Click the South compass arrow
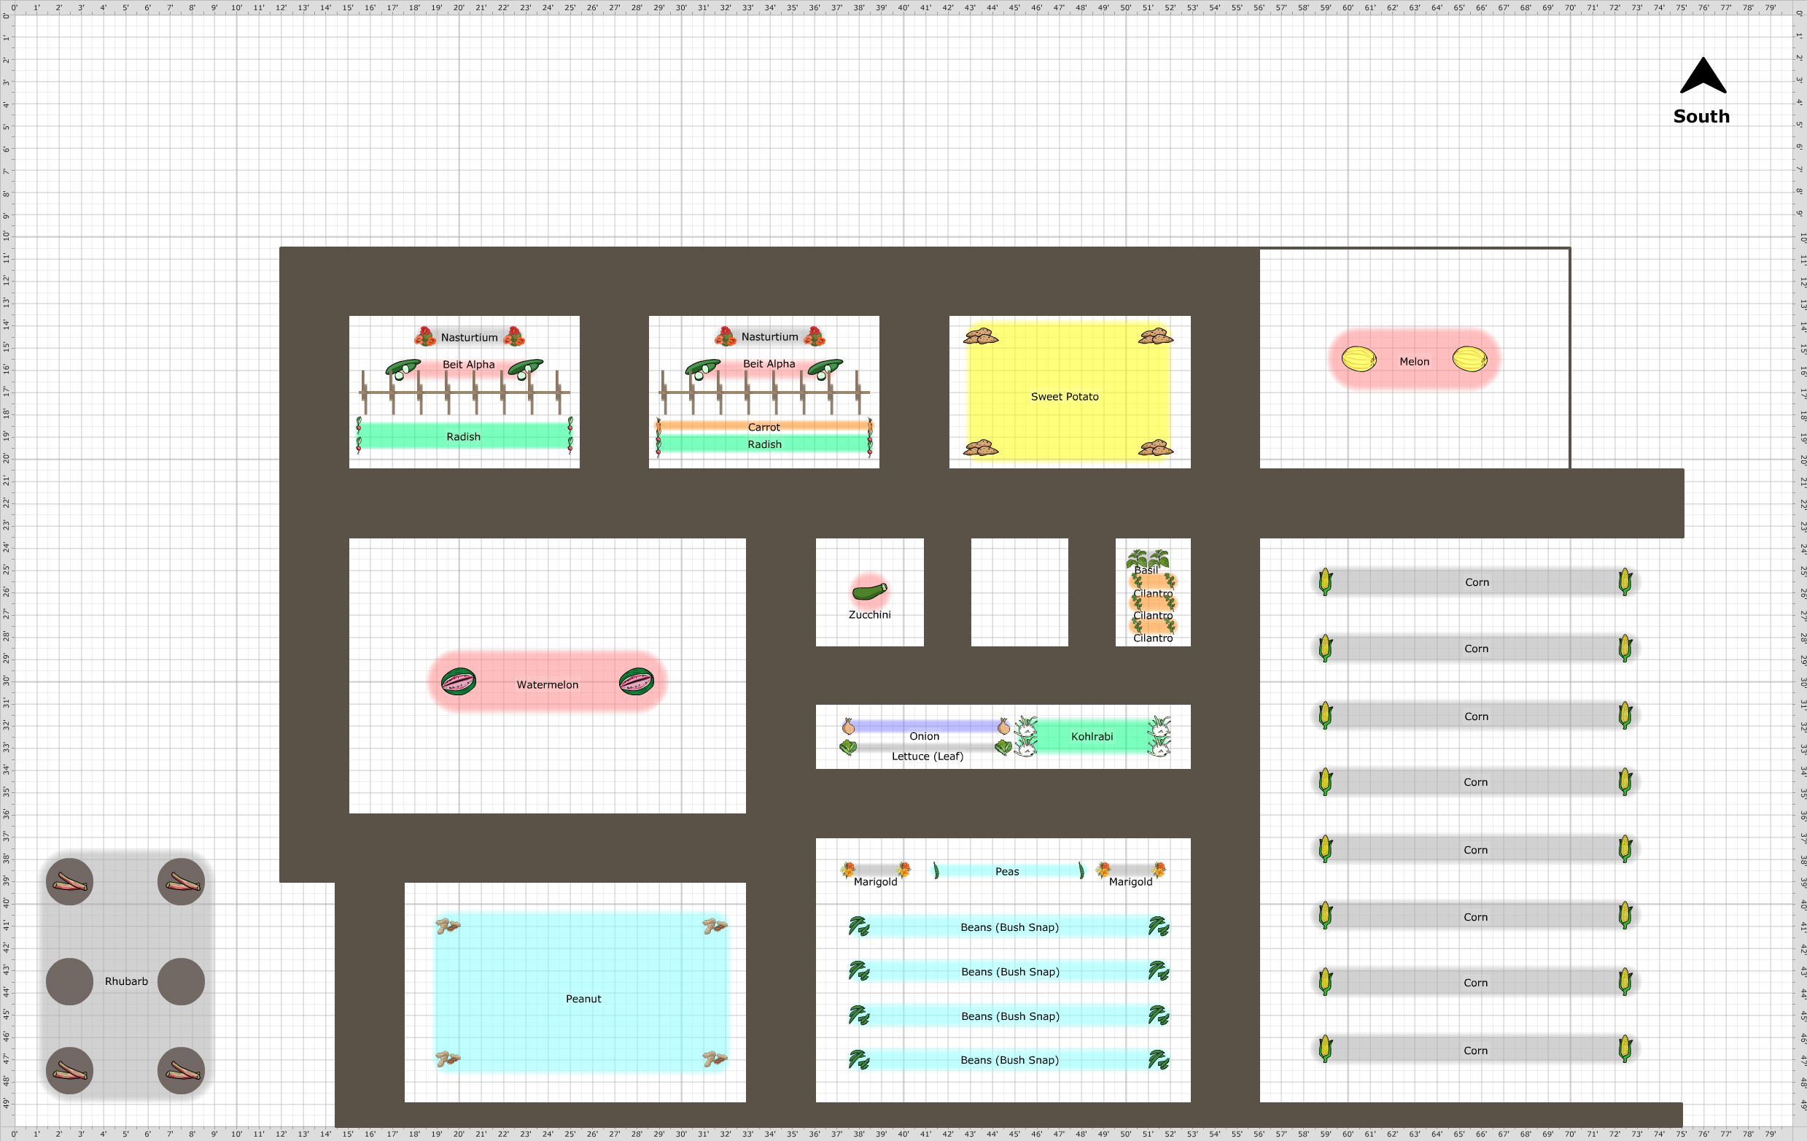Viewport: 1807px width, 1141px height. click(1703, 77)
